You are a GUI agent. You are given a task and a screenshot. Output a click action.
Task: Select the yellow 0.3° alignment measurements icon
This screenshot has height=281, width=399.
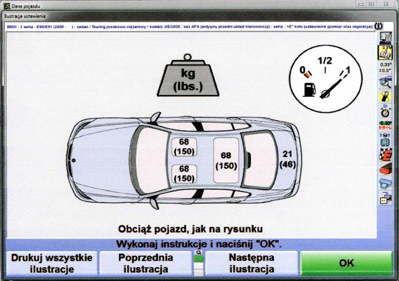tap(385, 53)
